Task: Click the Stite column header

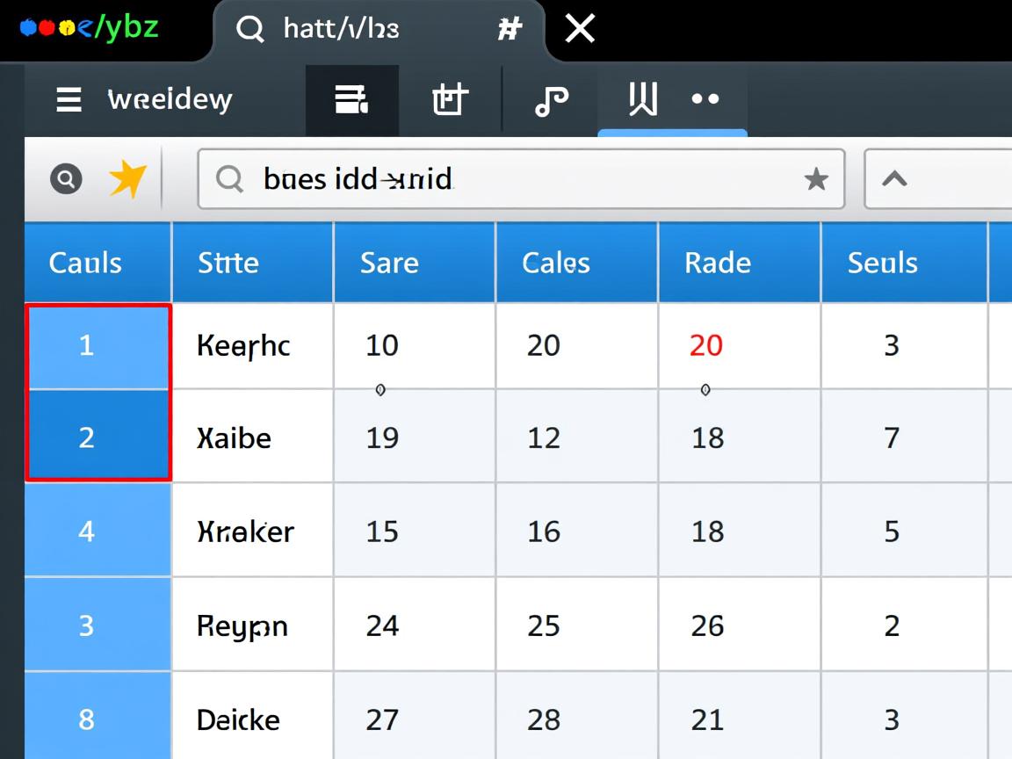Action: (x=228, y=263)
